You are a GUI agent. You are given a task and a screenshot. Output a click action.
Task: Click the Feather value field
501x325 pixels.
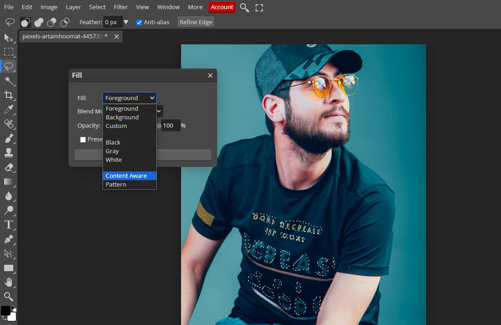[x=113, y=22]
